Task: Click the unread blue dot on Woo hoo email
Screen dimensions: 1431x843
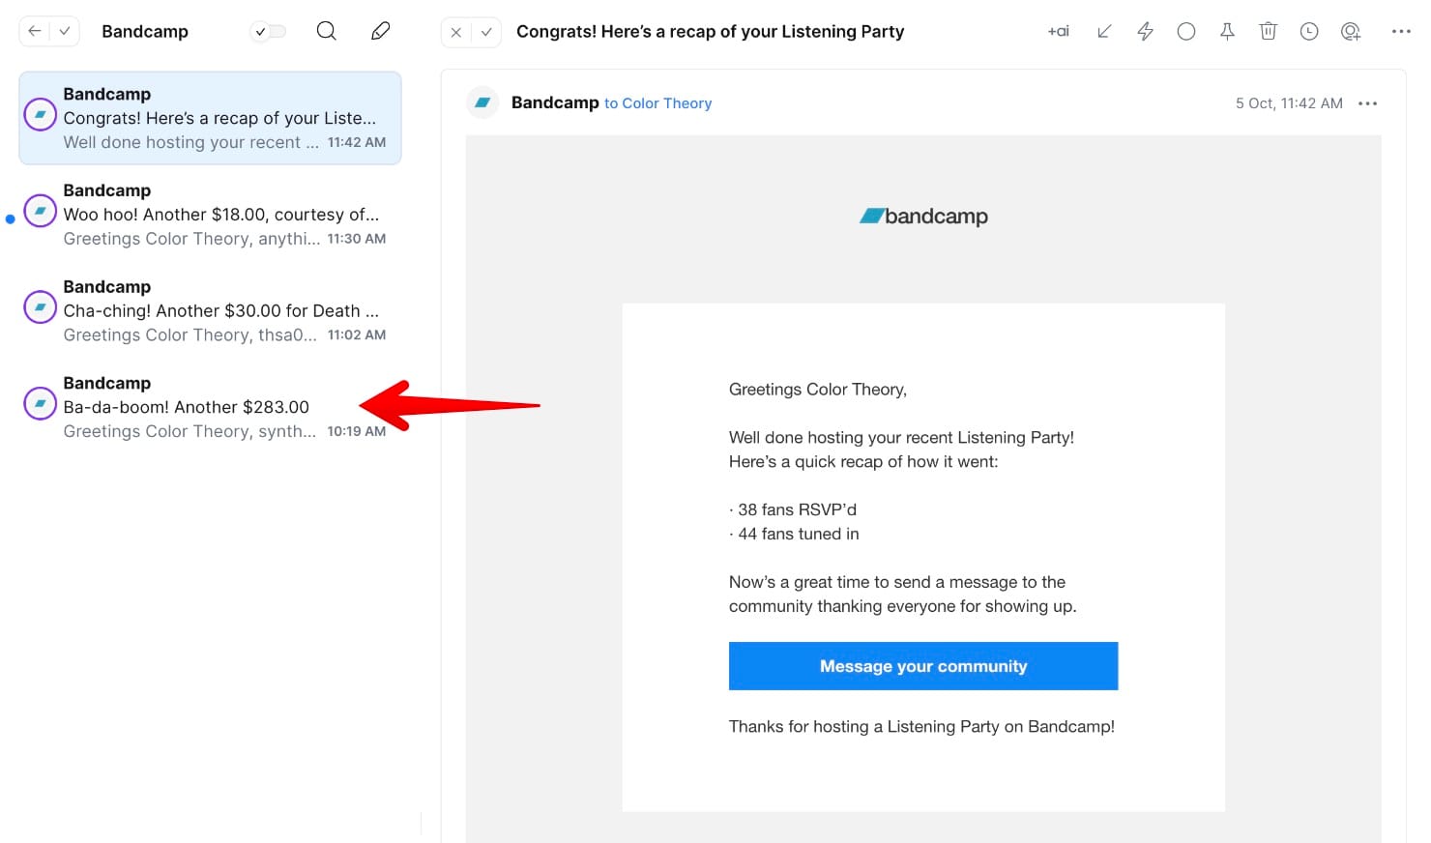Action: (11, 219)
